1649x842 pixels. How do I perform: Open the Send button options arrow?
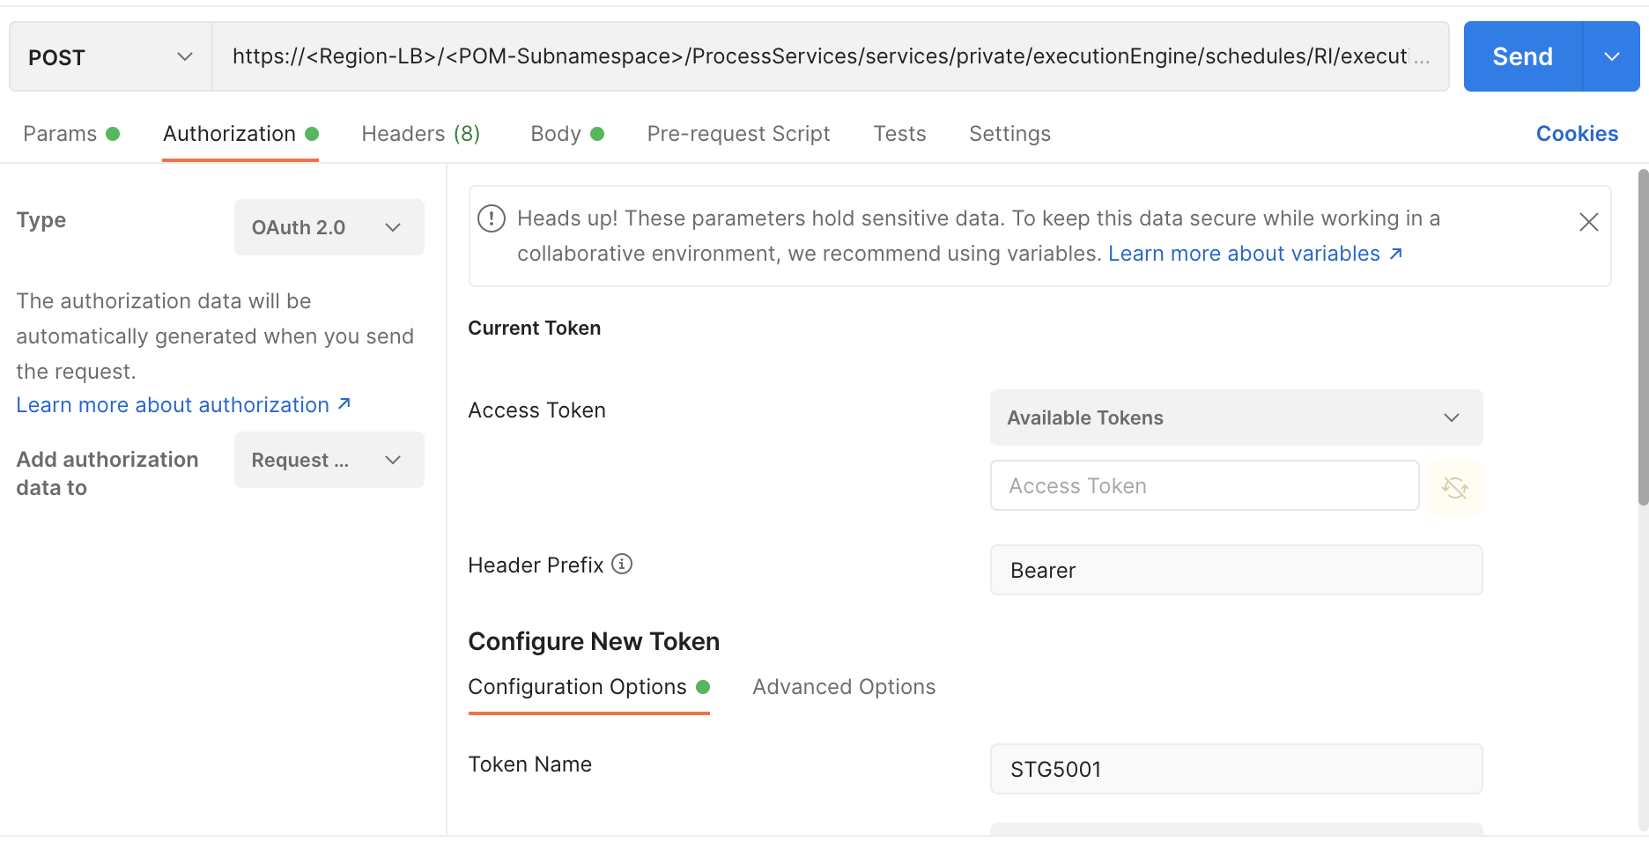(x=1612, y=56)
